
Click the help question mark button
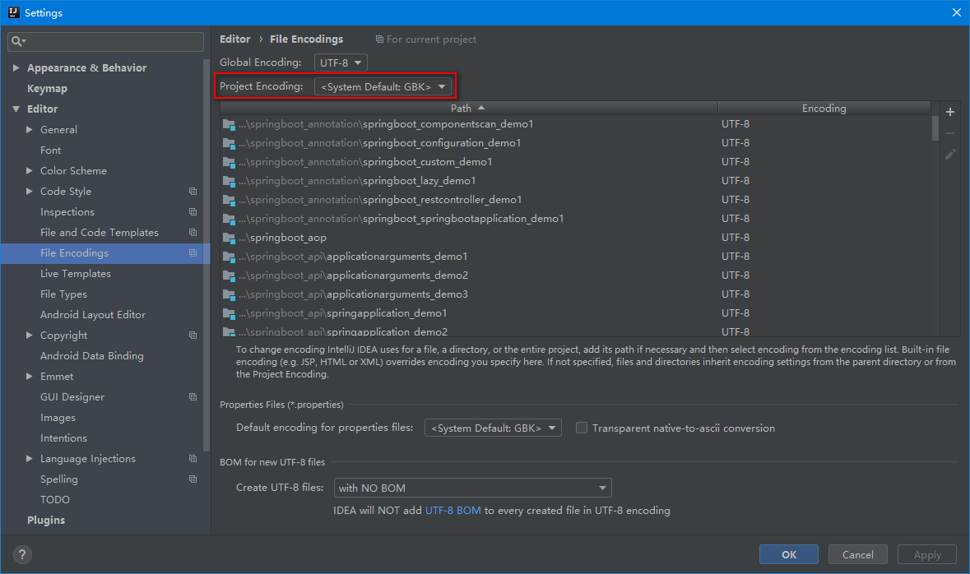point(22,554)
